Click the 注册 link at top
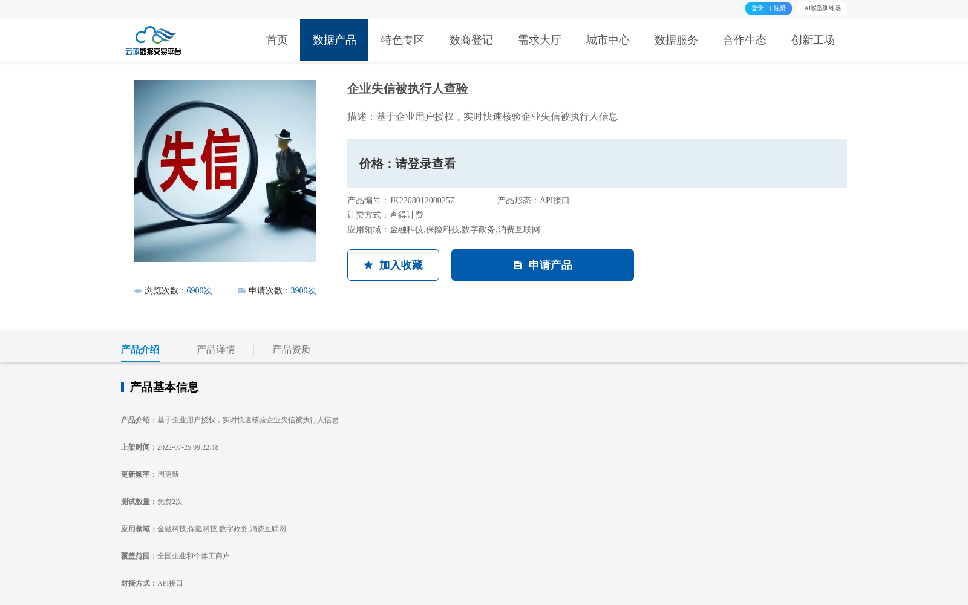Image resolution: width=968 pixels, height=605 pixels. (780, 8)
